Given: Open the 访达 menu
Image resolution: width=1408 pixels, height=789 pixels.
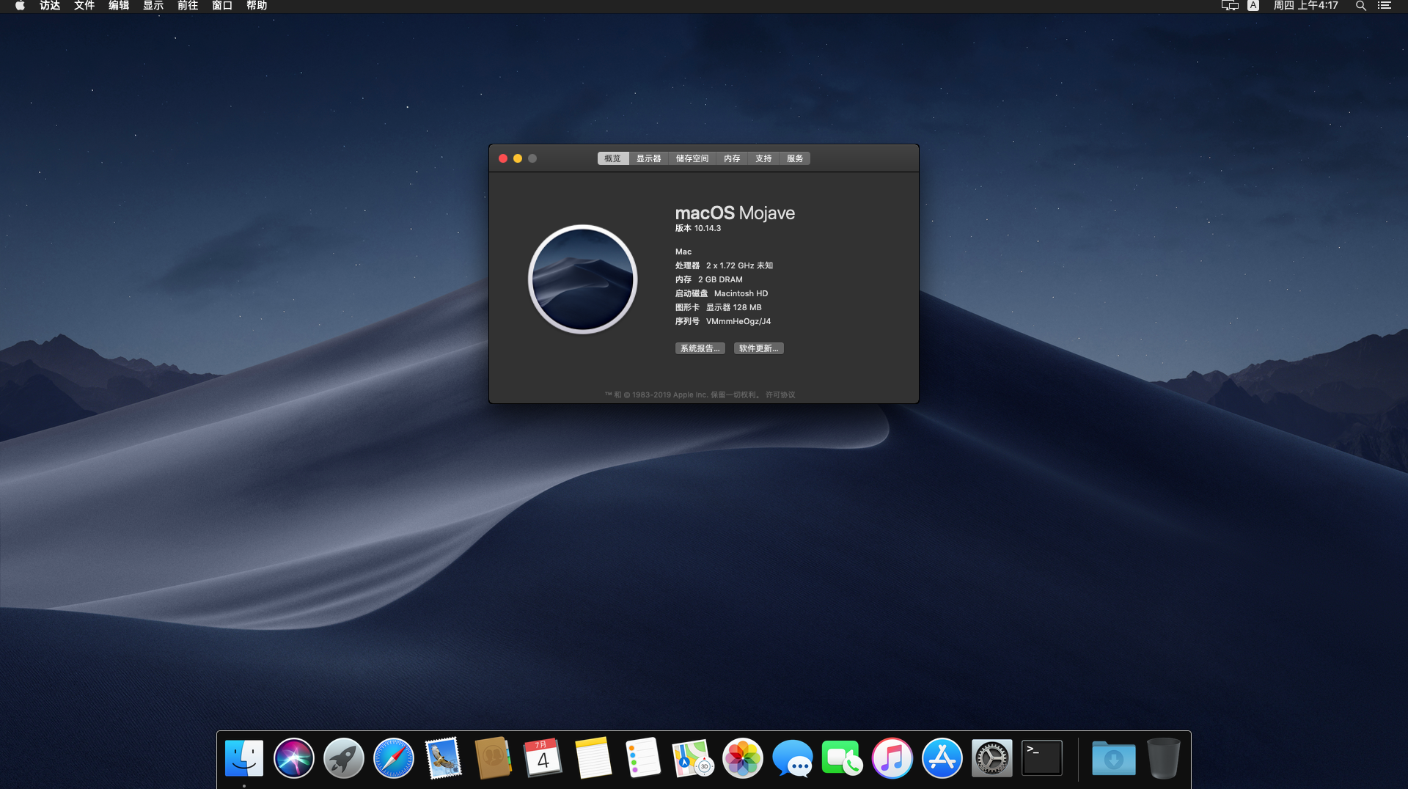Looking at the screenshot, I should pos(50,6).
